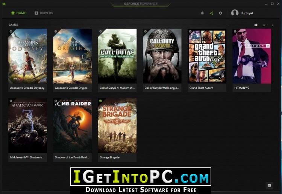
Task: Click the "Grand Theft Auto V" title label
Action: click(201, 88)
